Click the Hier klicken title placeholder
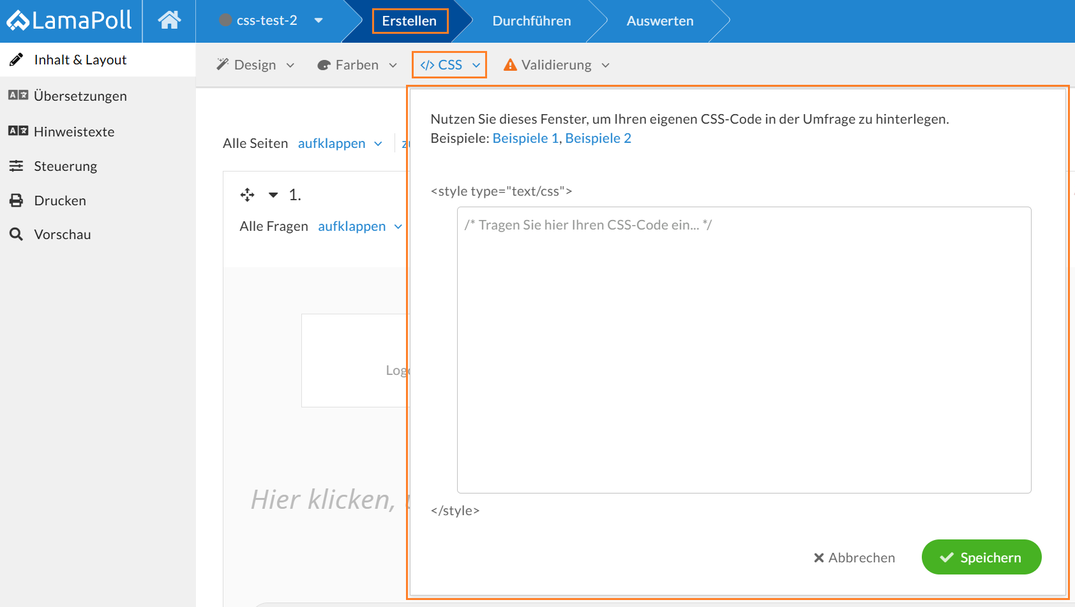This screenshot has height=607, width=1075. (327, 499)
